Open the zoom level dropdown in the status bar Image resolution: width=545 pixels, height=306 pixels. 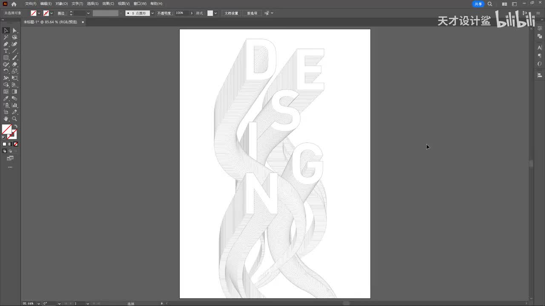coord(39,303)
